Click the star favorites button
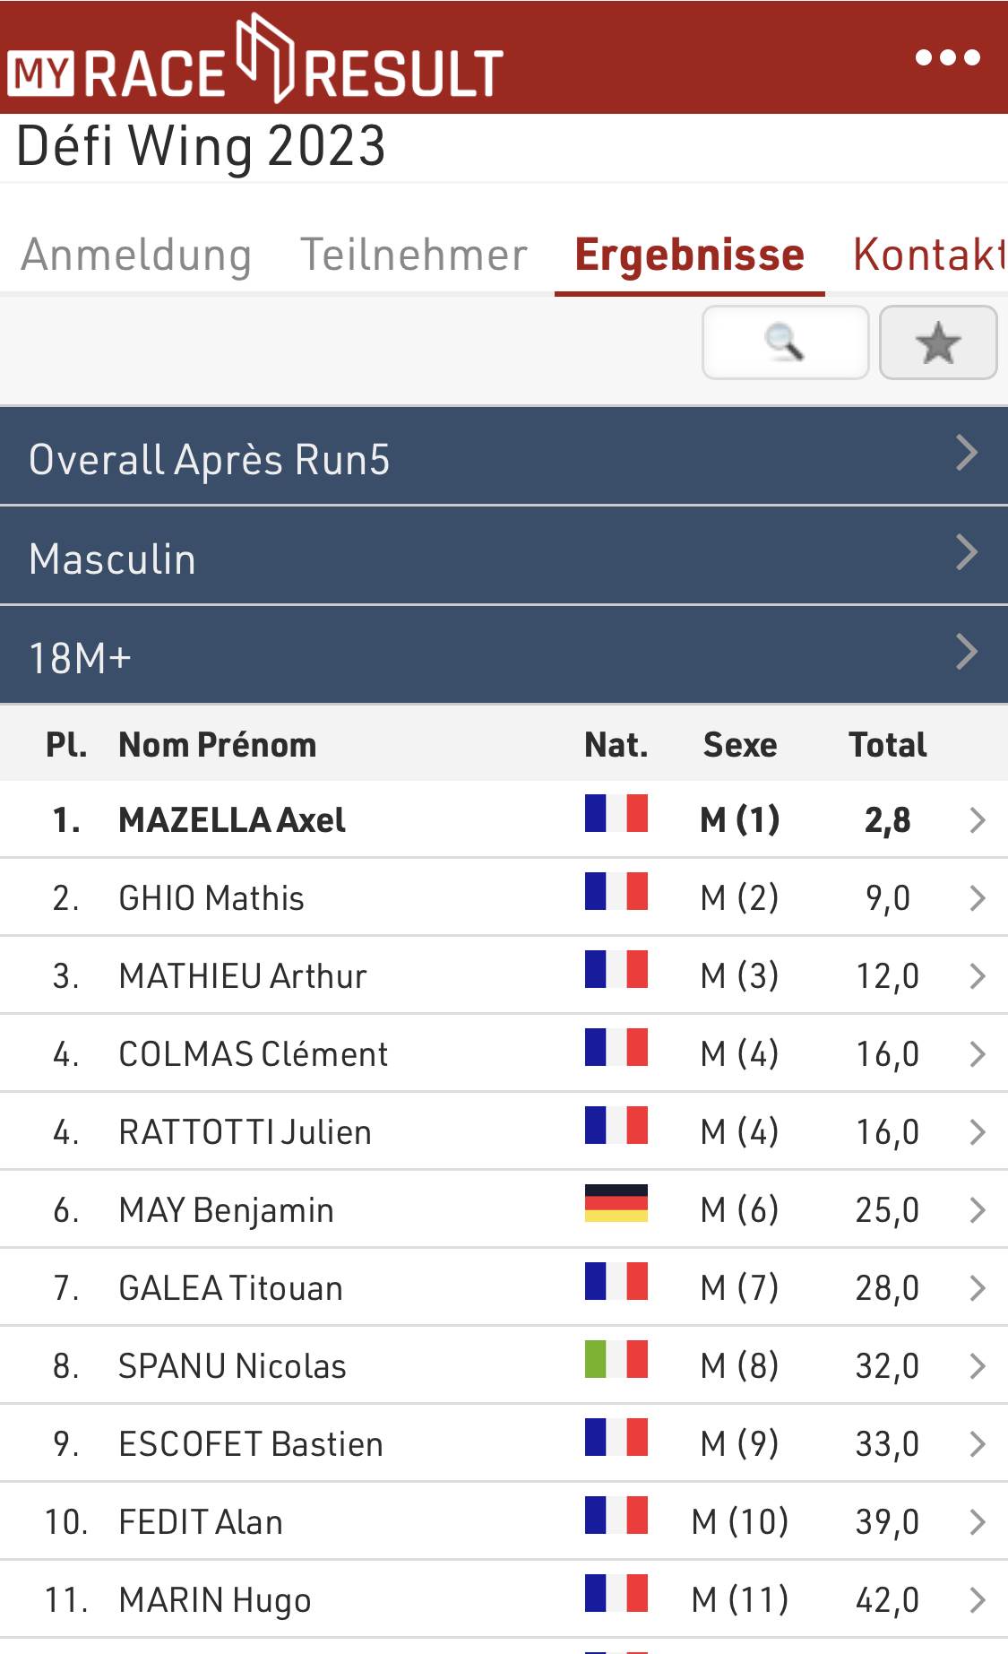The width and height of the screenshot is (1008, 1654). pyautogui.click(x=937, y=342)
